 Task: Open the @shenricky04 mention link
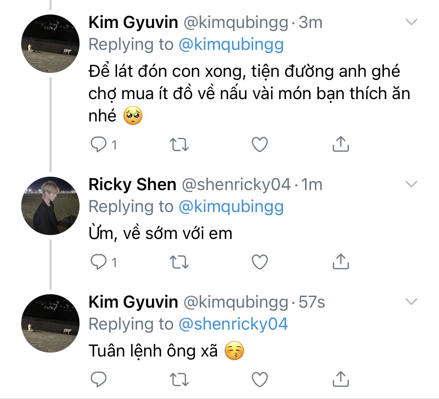pos(233,324)
